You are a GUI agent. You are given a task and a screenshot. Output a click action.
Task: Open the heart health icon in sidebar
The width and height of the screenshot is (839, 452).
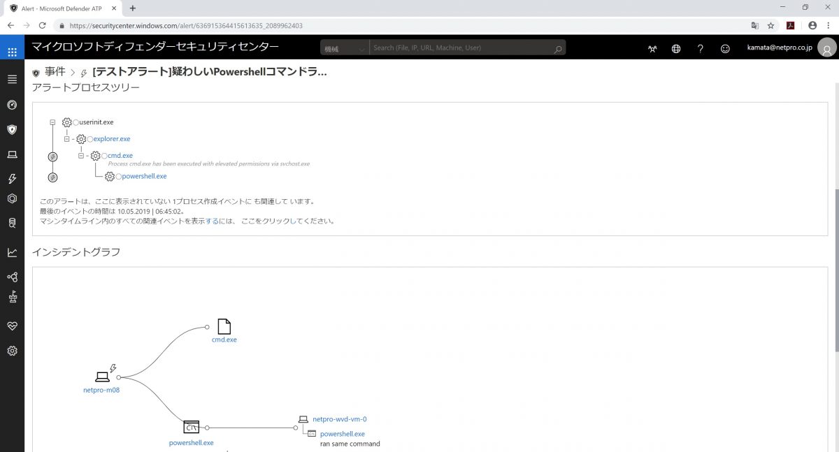coord(12,326)
